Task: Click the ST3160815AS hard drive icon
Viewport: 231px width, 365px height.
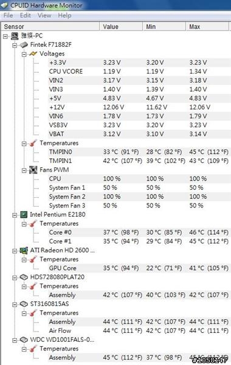Action: point(24,304)
